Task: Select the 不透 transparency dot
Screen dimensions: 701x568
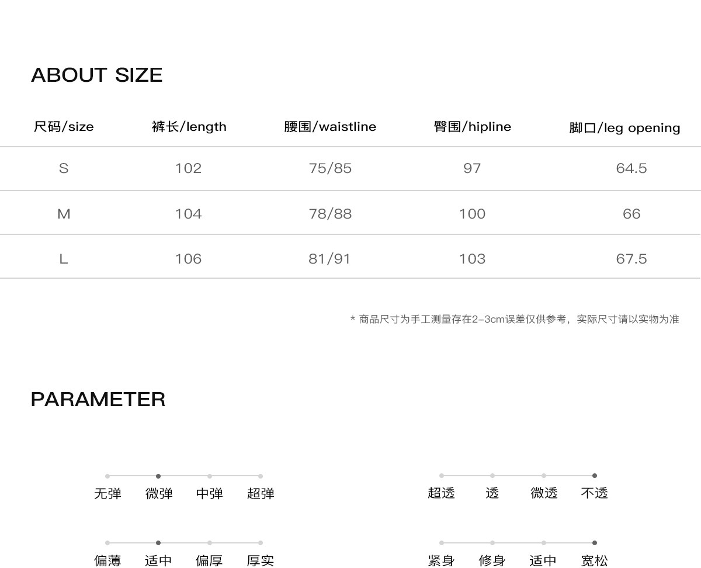Action: 595,476
